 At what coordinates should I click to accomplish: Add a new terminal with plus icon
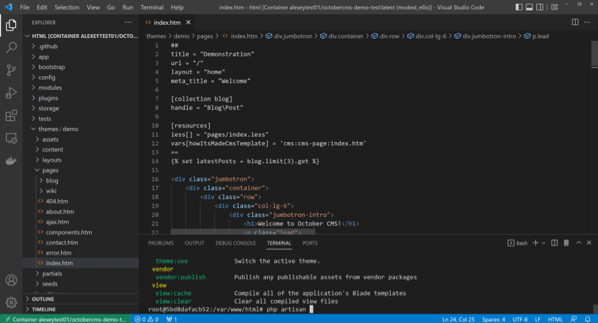(536, 242)
